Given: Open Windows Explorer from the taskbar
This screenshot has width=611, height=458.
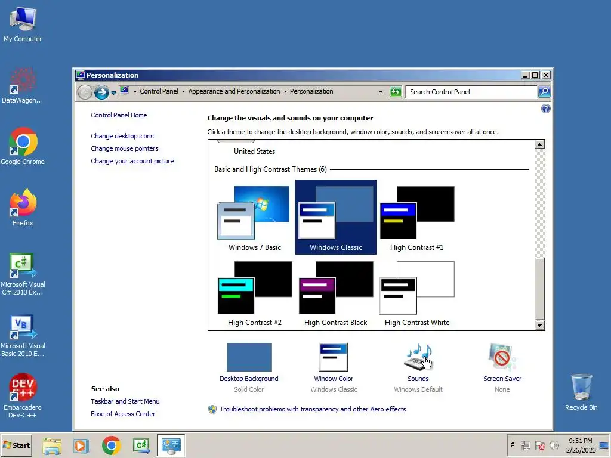Looking at the screenshot, I should tap(52, 445).
